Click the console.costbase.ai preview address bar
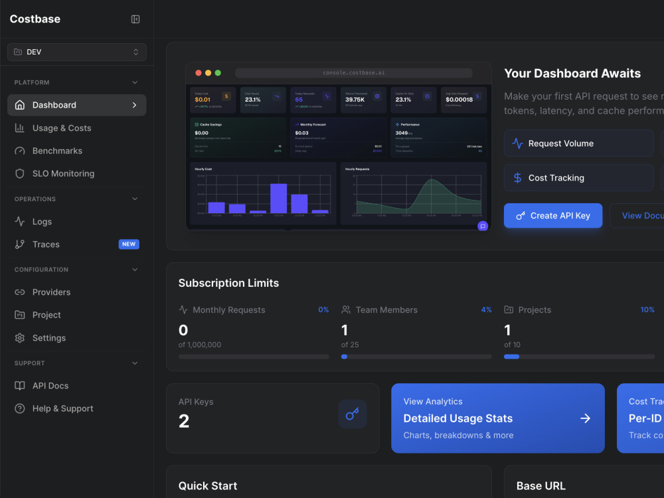The image size is (664, 498). [x=354, y=73]
